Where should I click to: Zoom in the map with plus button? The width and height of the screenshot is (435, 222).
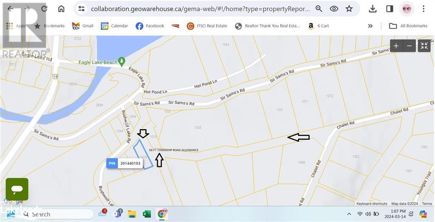(396, 46)
